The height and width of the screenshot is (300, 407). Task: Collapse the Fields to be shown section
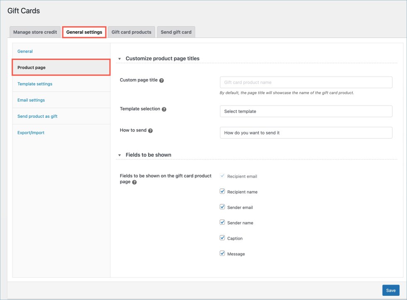[120, 155]
